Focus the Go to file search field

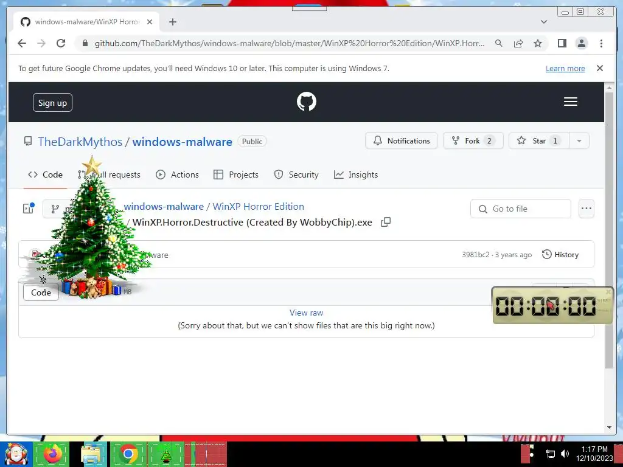(521, 209)
